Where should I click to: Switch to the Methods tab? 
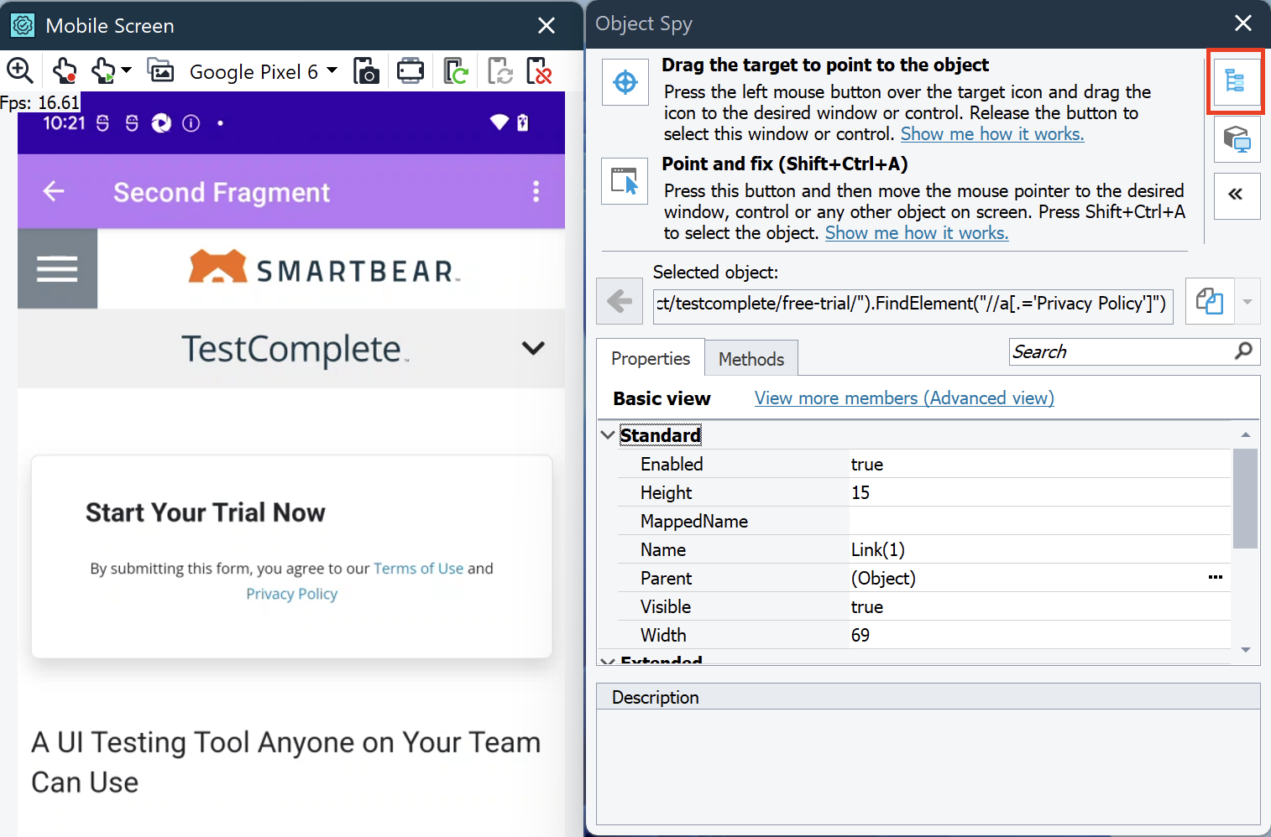pos(751,359)
